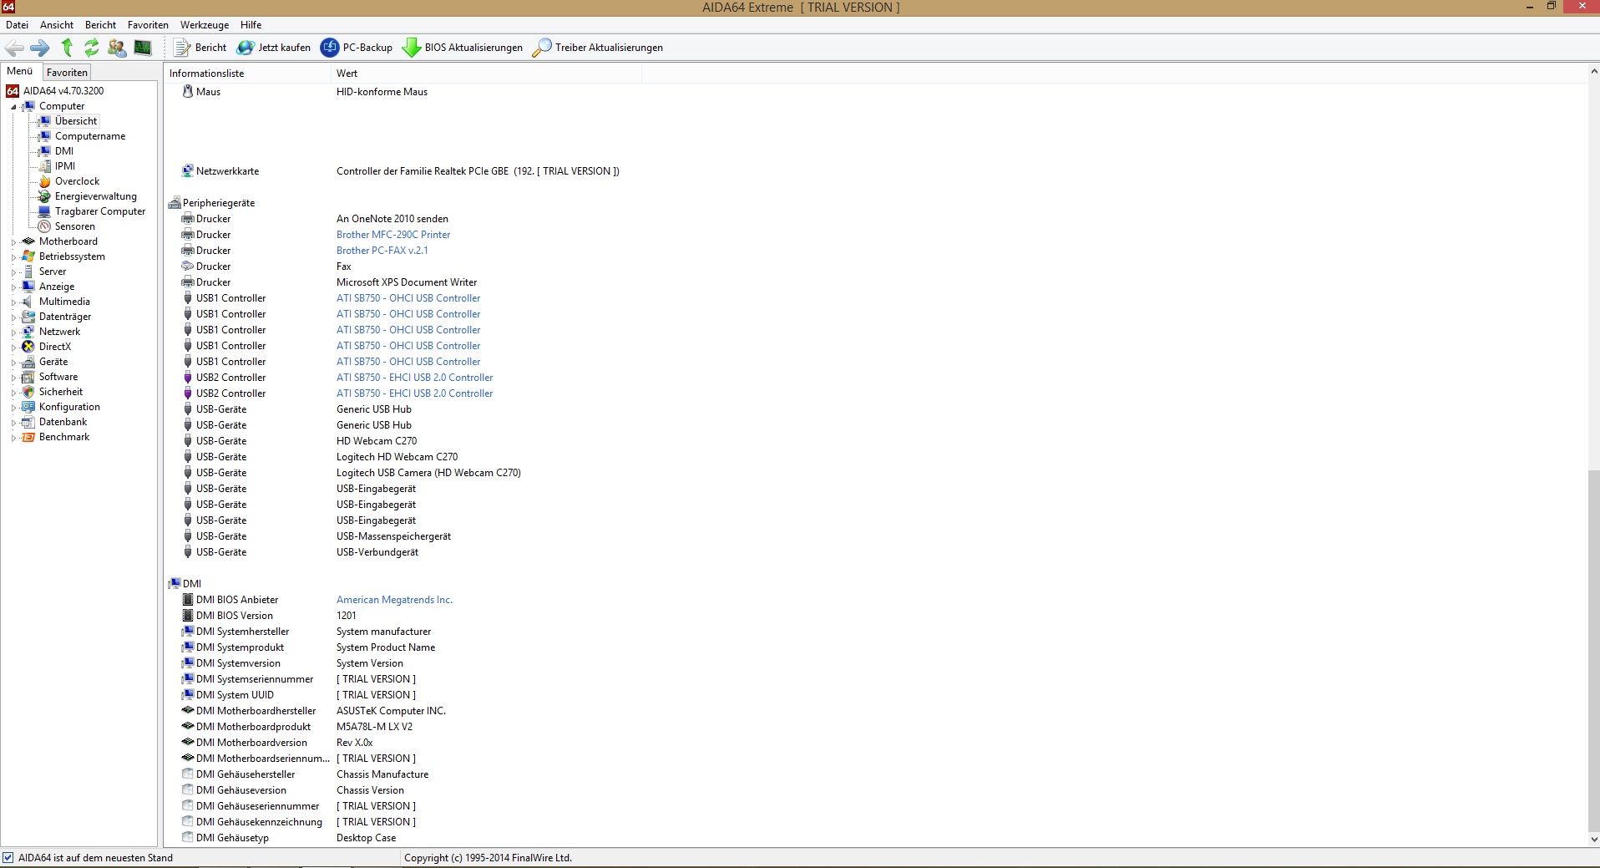Expand the Motherboard tree node

(x=13, y=242)
